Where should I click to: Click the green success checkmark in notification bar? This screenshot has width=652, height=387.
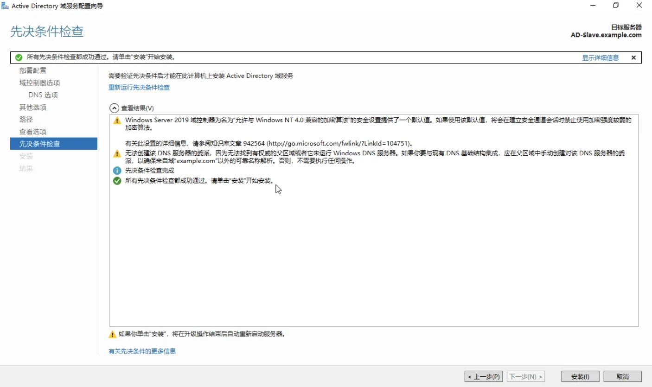pyautogui.click(x=19, y=57)
